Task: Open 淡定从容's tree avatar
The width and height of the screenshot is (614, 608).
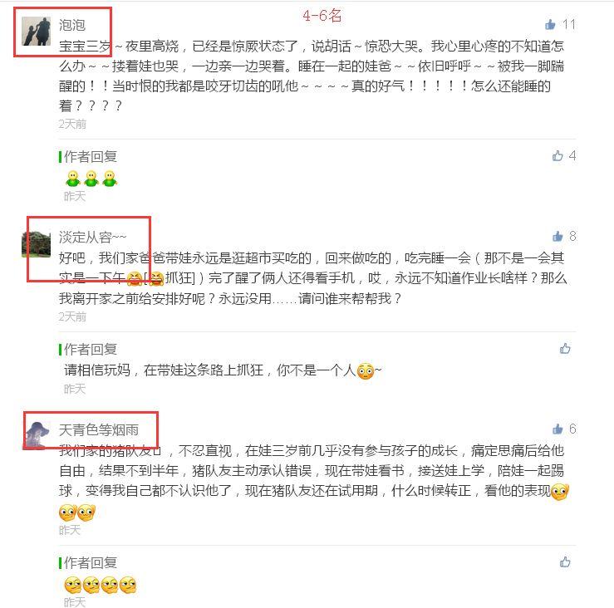Action: pos(36,243)
